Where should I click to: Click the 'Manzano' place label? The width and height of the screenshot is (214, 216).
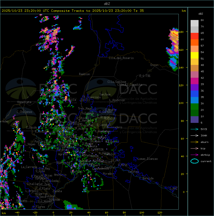click(x=22, y=201)
